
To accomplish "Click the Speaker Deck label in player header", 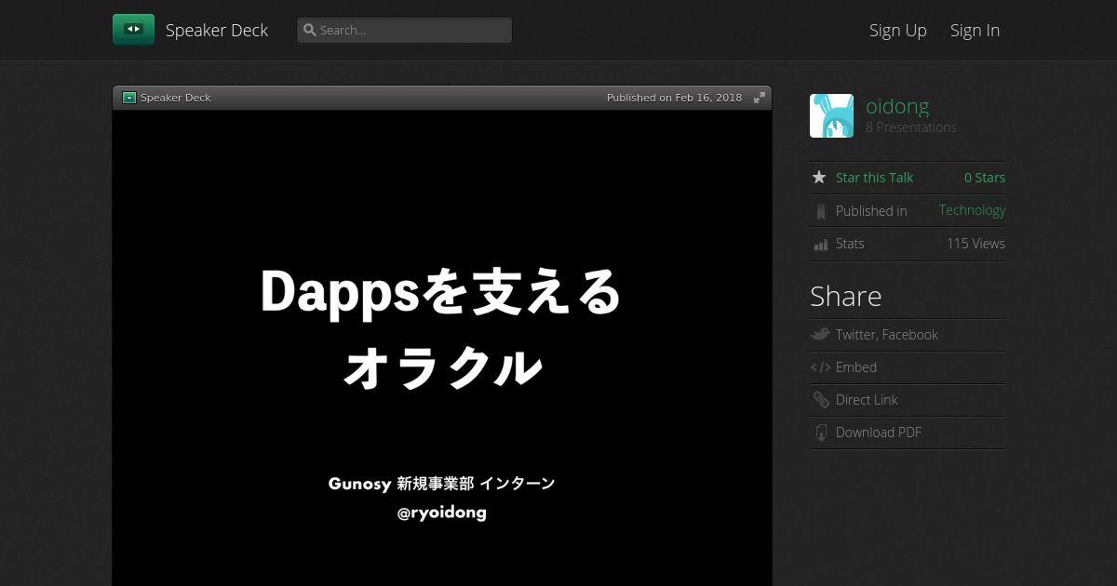I will [x=176, y=98].
